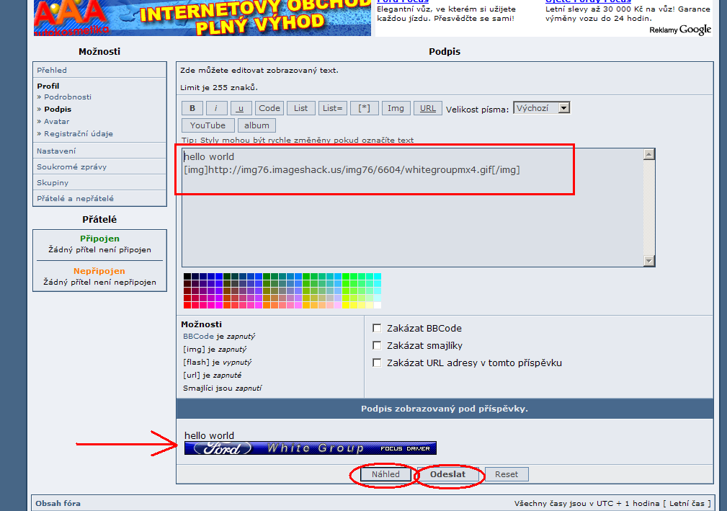Click the YouTube embed button
The image size is (727, 511).
point(208,125)
